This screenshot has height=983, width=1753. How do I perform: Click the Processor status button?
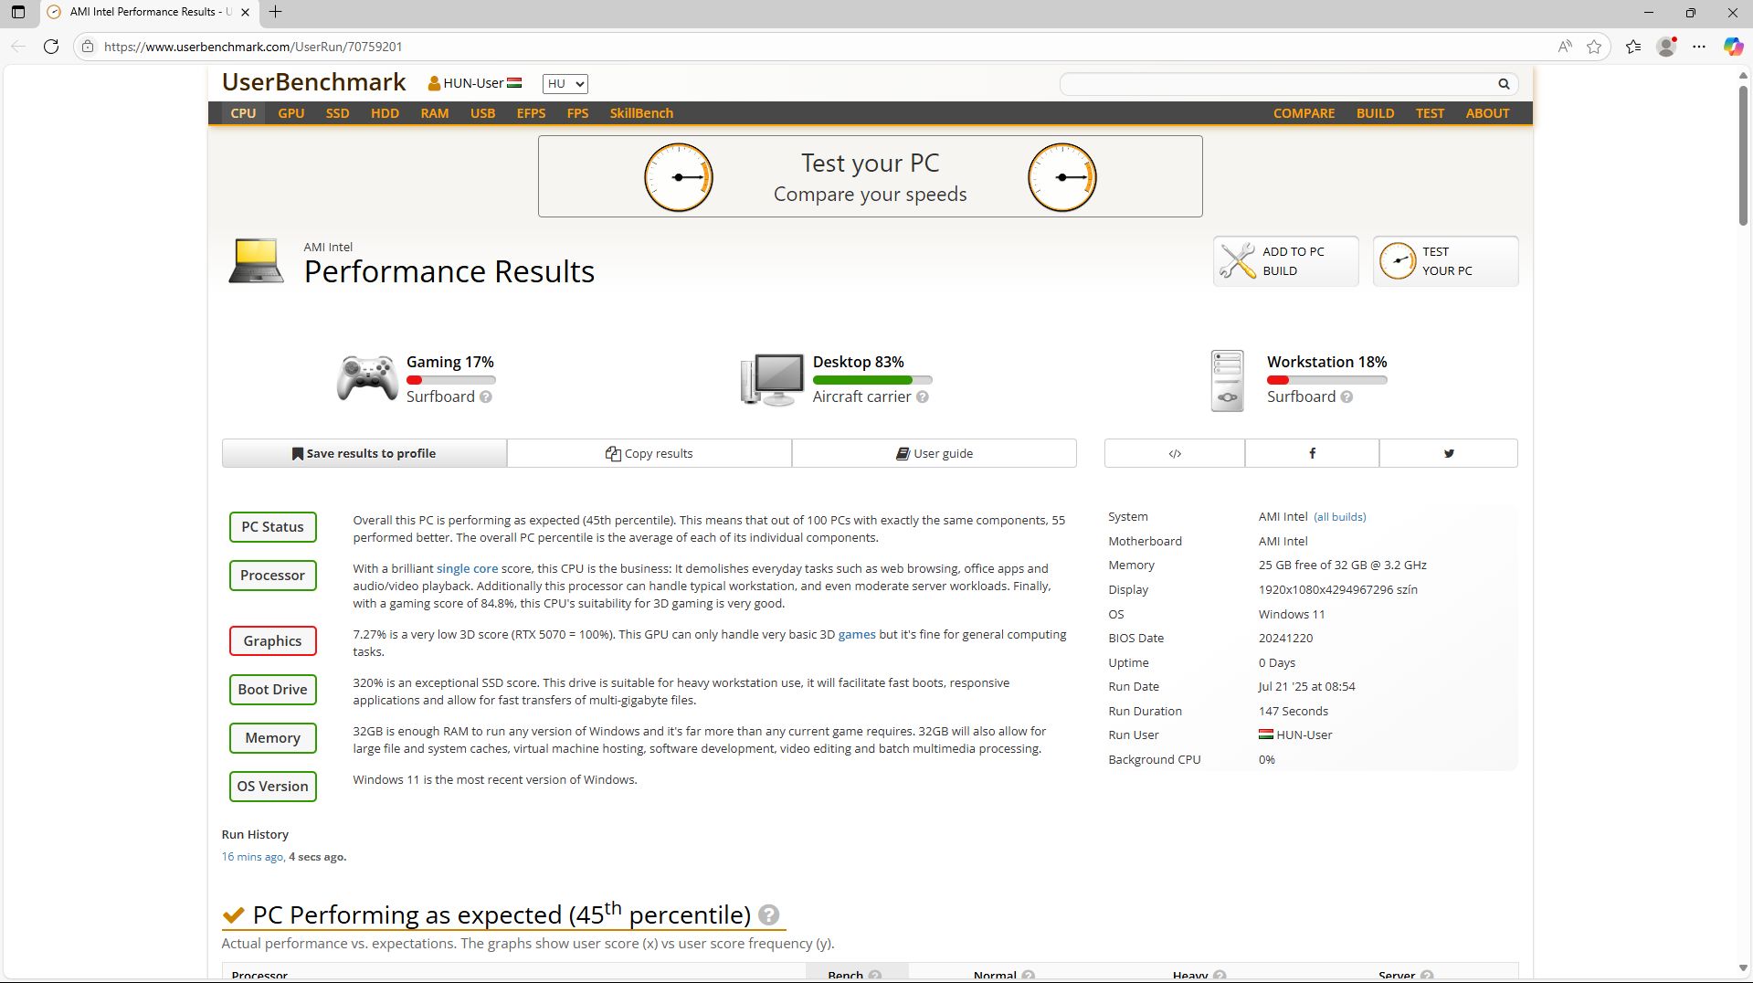click(x=272, y=576)
